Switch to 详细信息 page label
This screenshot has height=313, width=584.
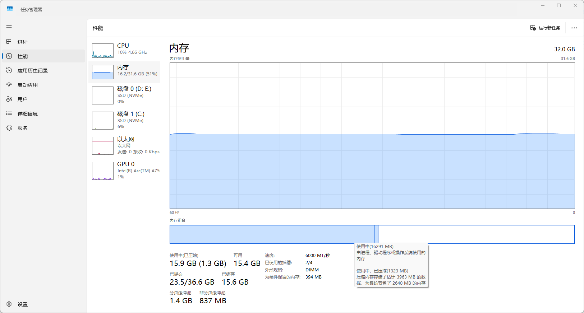click(x=28, y=114)
